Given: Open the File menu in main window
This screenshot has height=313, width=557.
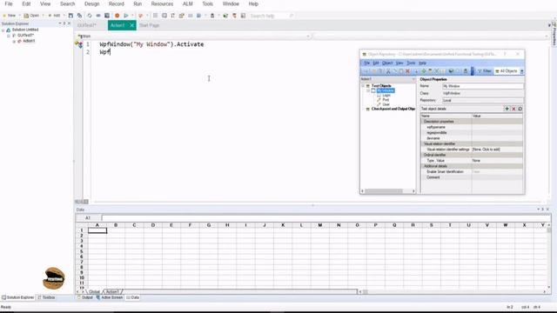Looking at the screenshot, I should [x=9, y=3].
